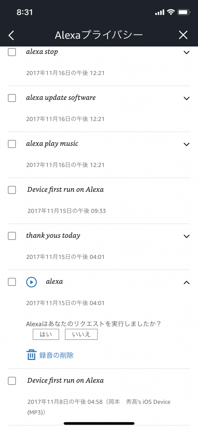The width and height of the screenshot is (198, 429).
Task: Tap the Wi-Fi status icon
Action: (x=170, y=12)
